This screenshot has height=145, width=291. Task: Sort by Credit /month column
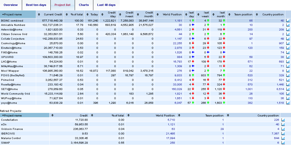pyautogui.click(x=145, y=15)
